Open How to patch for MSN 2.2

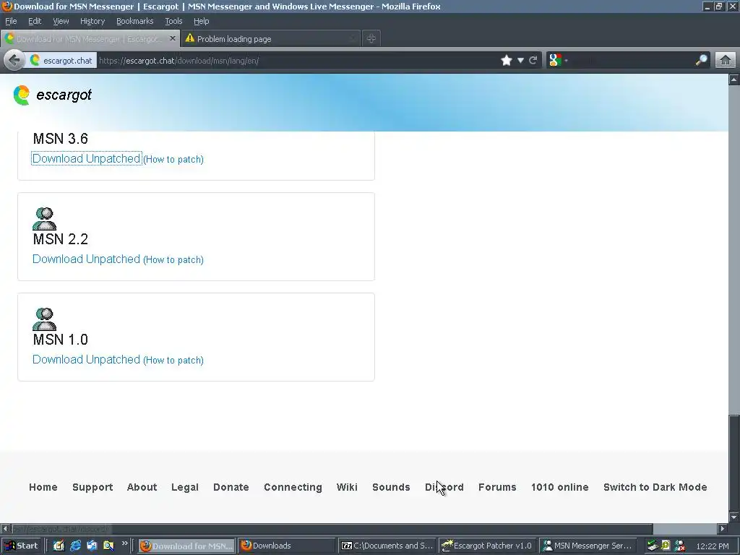[x=173, y=260]
